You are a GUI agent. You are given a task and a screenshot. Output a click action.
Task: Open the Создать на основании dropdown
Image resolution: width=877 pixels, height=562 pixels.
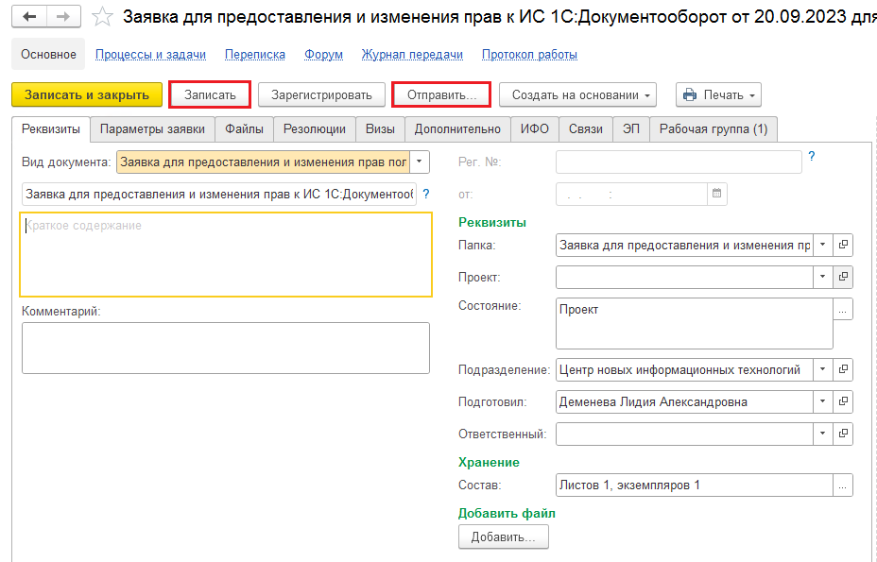[577, 95]
